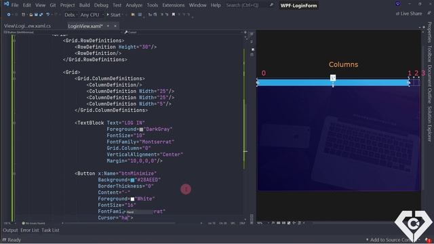
Task: Open the Window menu
Action: click(x=197, y=5)
